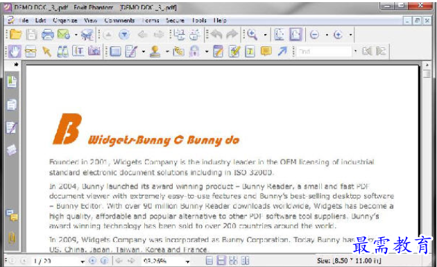This screenshot has height=267, width=437.
Task: Click the Find Next button
Action: coord(381,51)
